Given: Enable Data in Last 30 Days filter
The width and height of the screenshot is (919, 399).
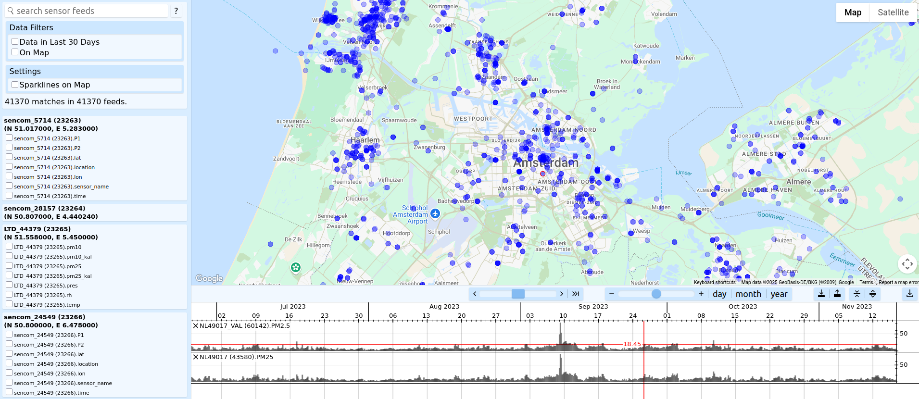Looking at the screenshot, I should pos(15,42).
